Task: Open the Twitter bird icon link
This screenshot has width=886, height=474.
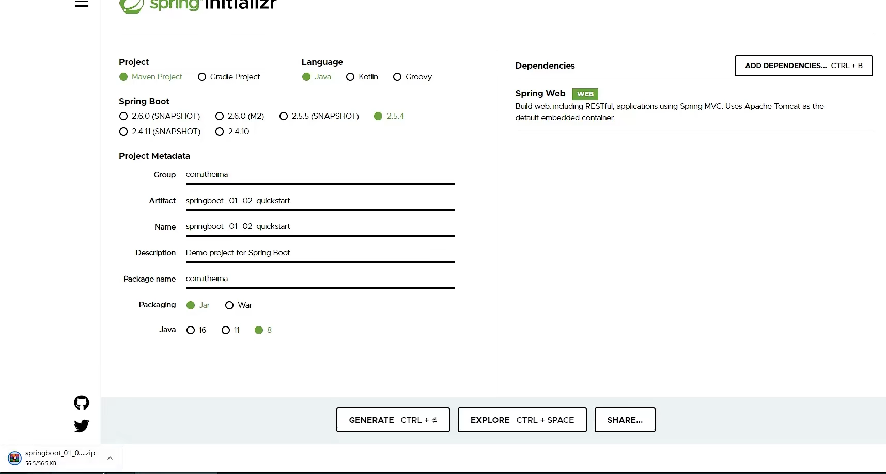Action: (x=82, y=426)
